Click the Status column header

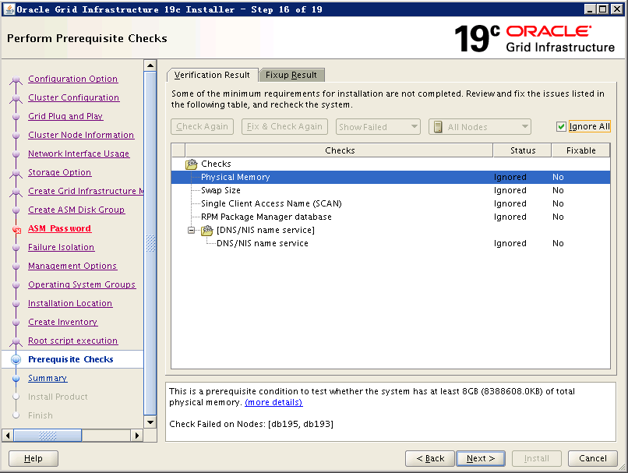pos(523,150)
